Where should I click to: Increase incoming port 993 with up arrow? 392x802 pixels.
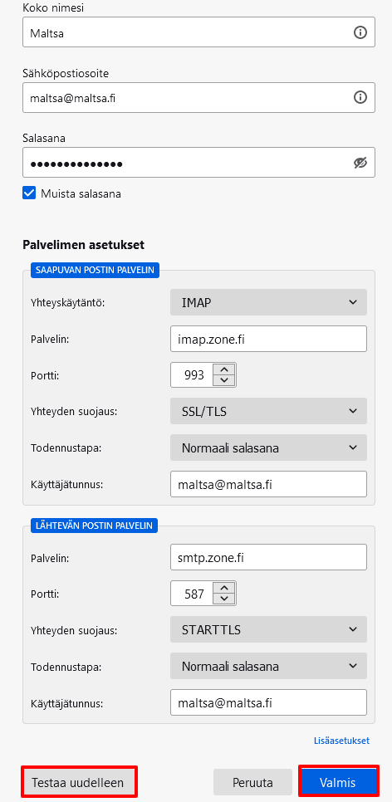223,369
